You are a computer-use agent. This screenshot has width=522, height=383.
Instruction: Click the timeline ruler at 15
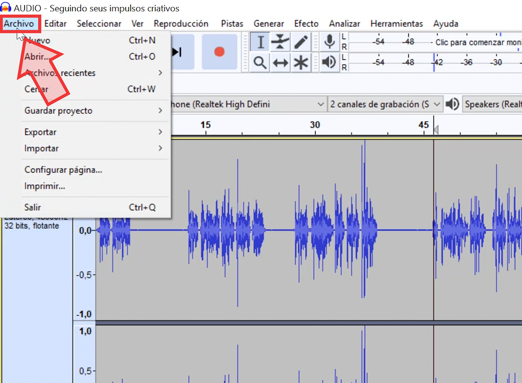(x=205, y=125)
